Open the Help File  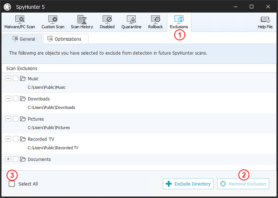(x=265, y=22)
